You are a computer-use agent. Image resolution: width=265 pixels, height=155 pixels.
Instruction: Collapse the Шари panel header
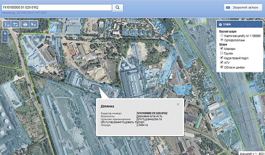tap(238, 24)
